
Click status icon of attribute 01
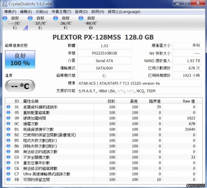coord(8,107)
